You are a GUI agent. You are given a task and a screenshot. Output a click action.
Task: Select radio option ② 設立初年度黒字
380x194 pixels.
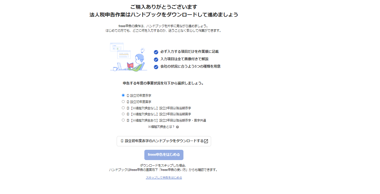coord(123,102)
